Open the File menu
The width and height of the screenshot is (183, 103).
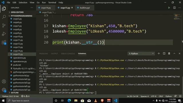click(x=9, y=3)
